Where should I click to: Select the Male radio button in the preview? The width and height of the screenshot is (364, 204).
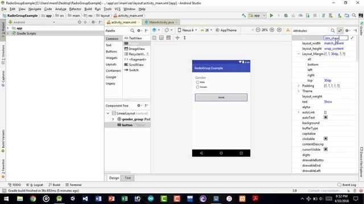tap(197, 82)
